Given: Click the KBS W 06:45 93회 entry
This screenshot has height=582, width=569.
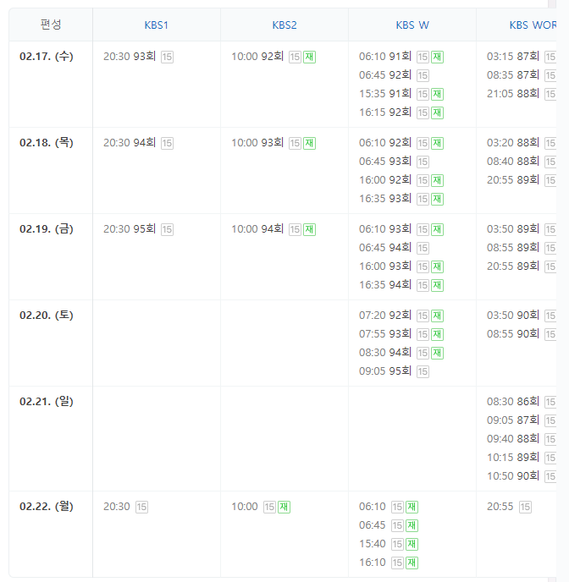Looking at the screenshot, I should [x=385, y=161].
